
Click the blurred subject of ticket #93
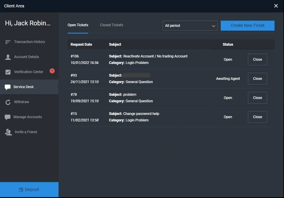tap(137, 75)
